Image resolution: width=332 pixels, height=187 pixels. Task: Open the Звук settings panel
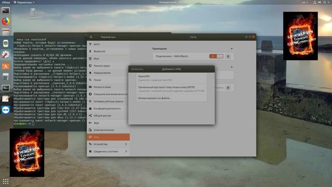click(x=108, y=123)
